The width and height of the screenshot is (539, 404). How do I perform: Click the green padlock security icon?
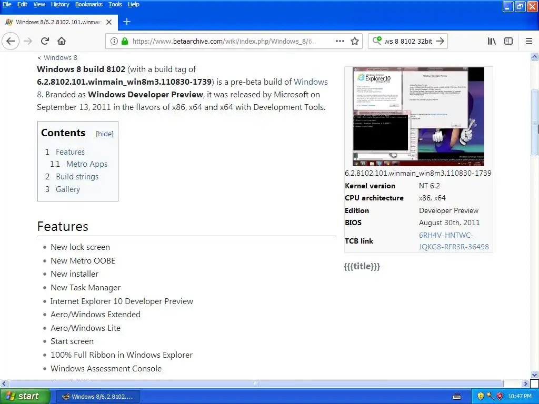125,41
